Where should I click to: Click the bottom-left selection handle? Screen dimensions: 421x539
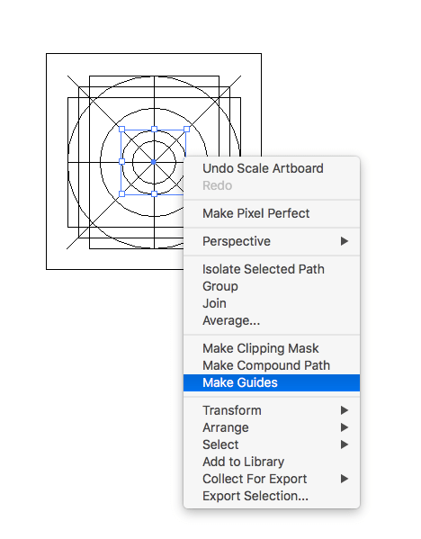[x=121, y=194]
